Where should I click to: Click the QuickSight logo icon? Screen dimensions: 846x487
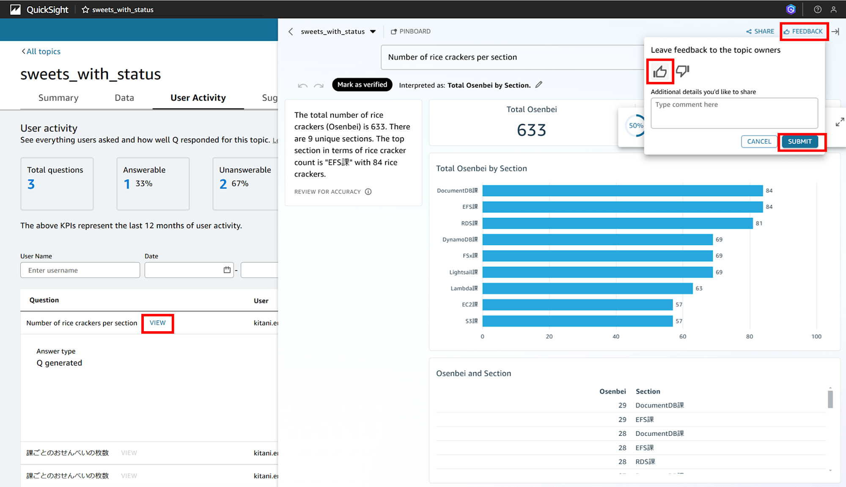coord(15,9)
